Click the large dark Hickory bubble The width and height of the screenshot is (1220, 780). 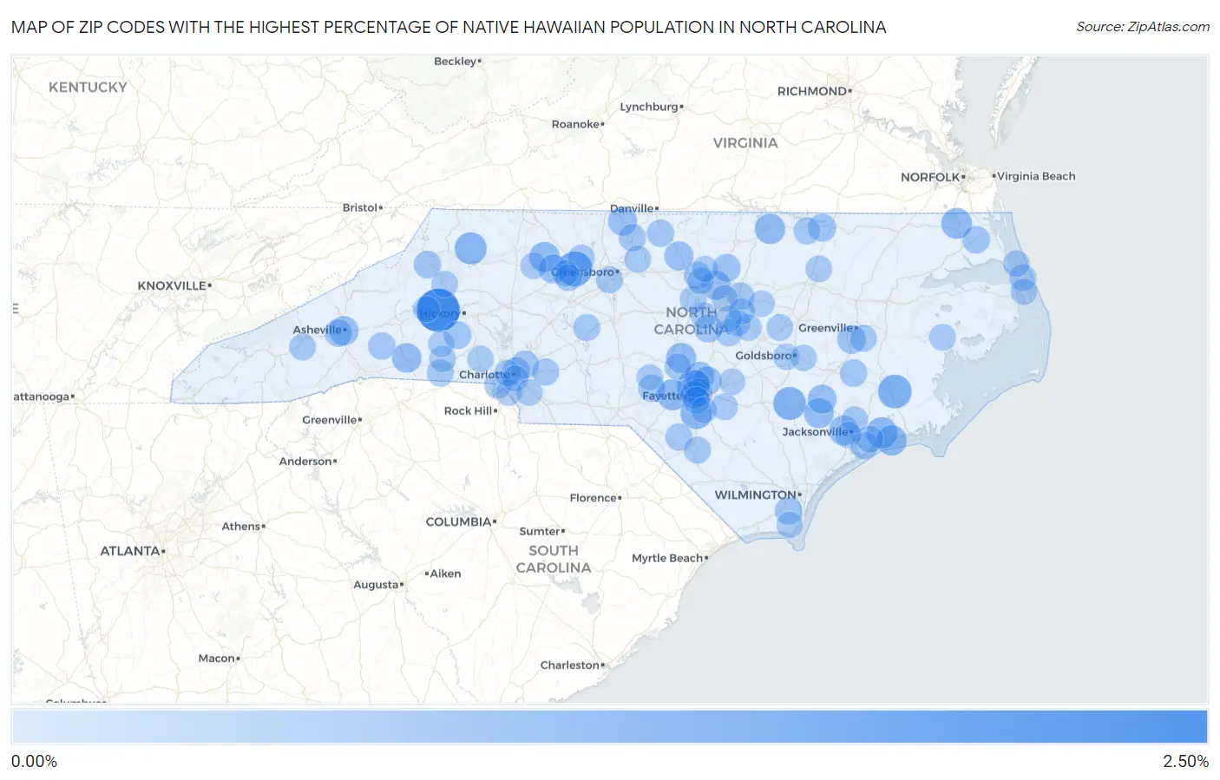coord(438,311)
